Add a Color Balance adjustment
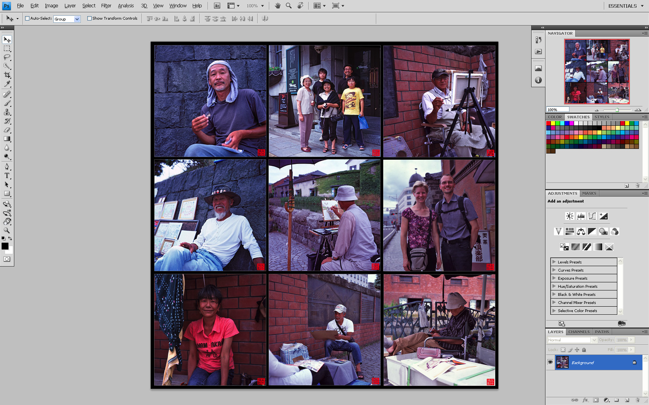 click(581, 231)
